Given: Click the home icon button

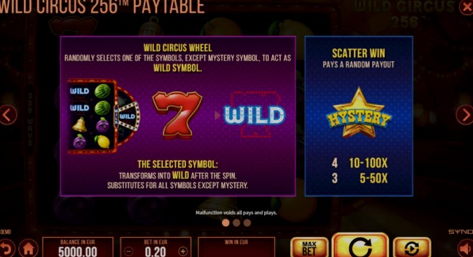Looking at the screenshot, I should click(x=28, y=248).
